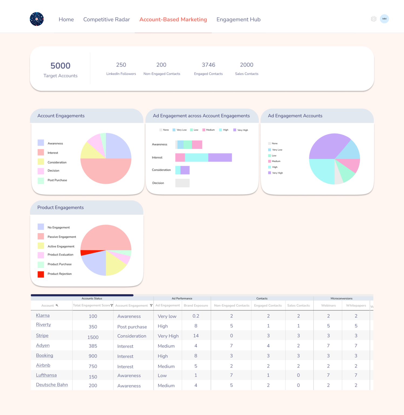The width and height of the screenshot is (404, 415).
Task: Open search in the Account column
Action: pos(57,305)
